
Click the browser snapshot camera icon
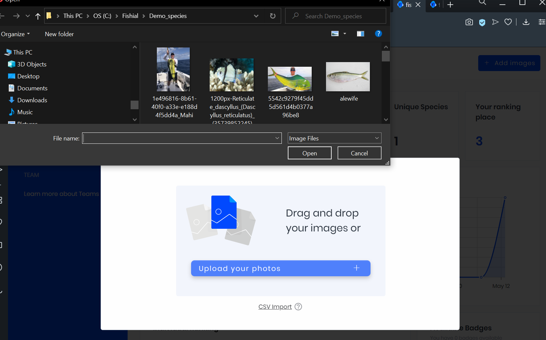pyautogui.click(x=469, y=22)
